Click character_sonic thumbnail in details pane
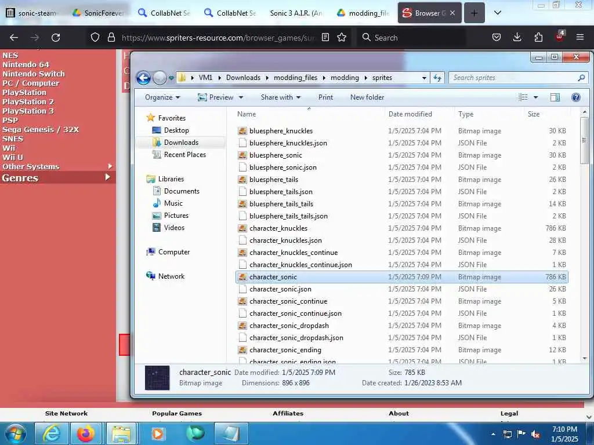Screen dimensions: 594x445 [x=157, y=378]
